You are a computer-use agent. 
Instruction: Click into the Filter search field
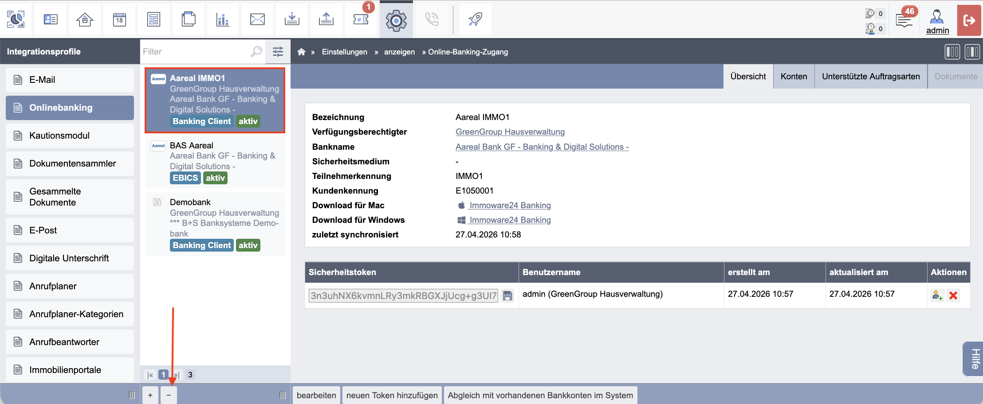[x=196, y=52]
